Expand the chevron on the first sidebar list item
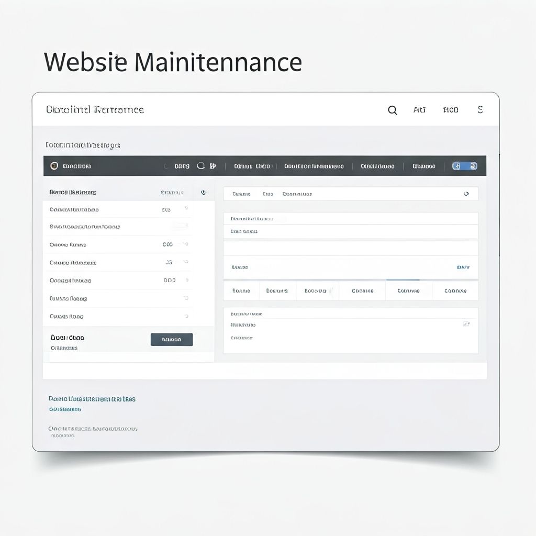Image resolution: width=536 pixels, height=536 pixels. tap(186, 209)
